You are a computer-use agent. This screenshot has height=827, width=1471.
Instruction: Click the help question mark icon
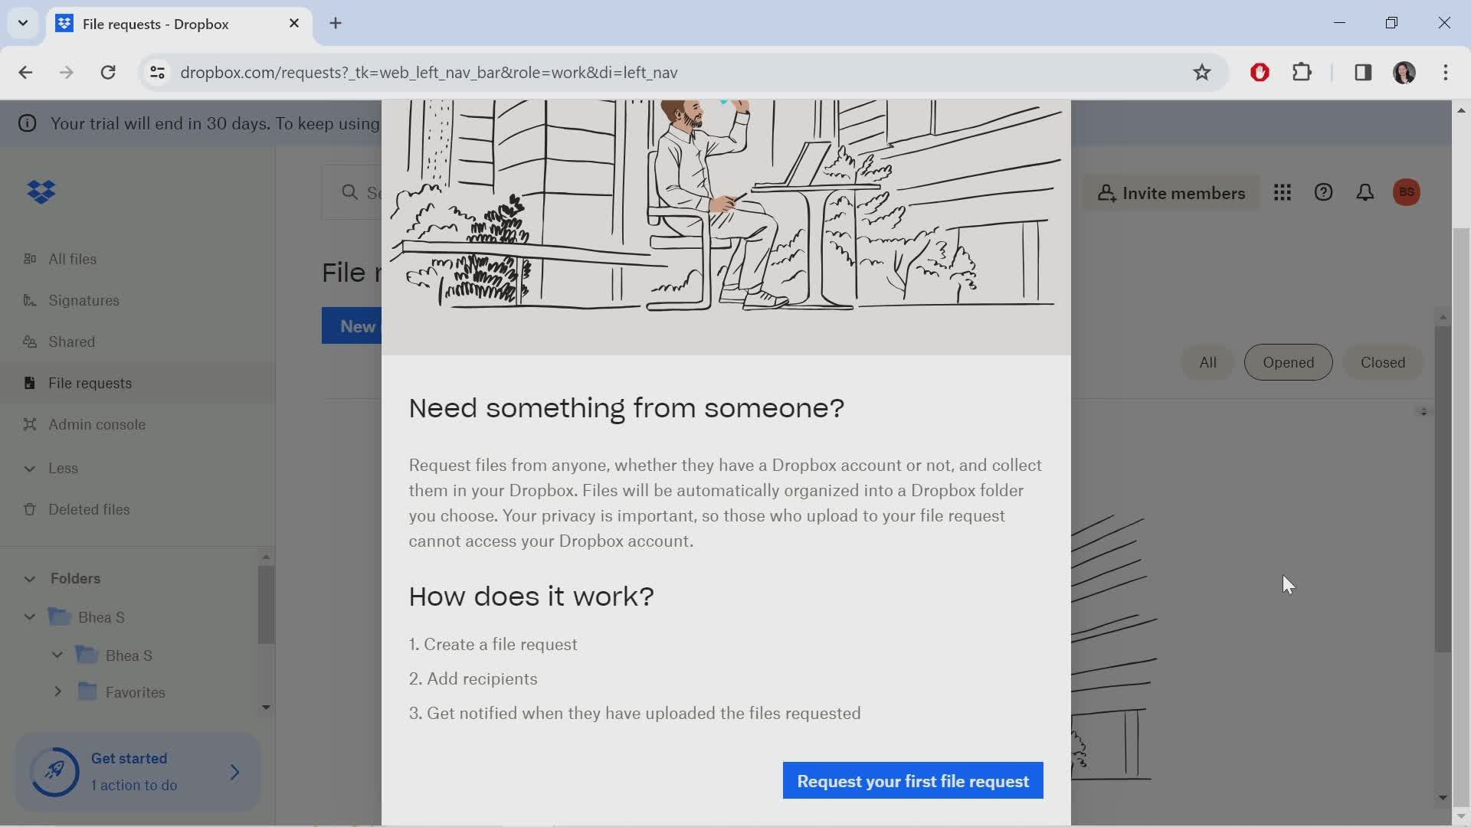coord(1323,192)
